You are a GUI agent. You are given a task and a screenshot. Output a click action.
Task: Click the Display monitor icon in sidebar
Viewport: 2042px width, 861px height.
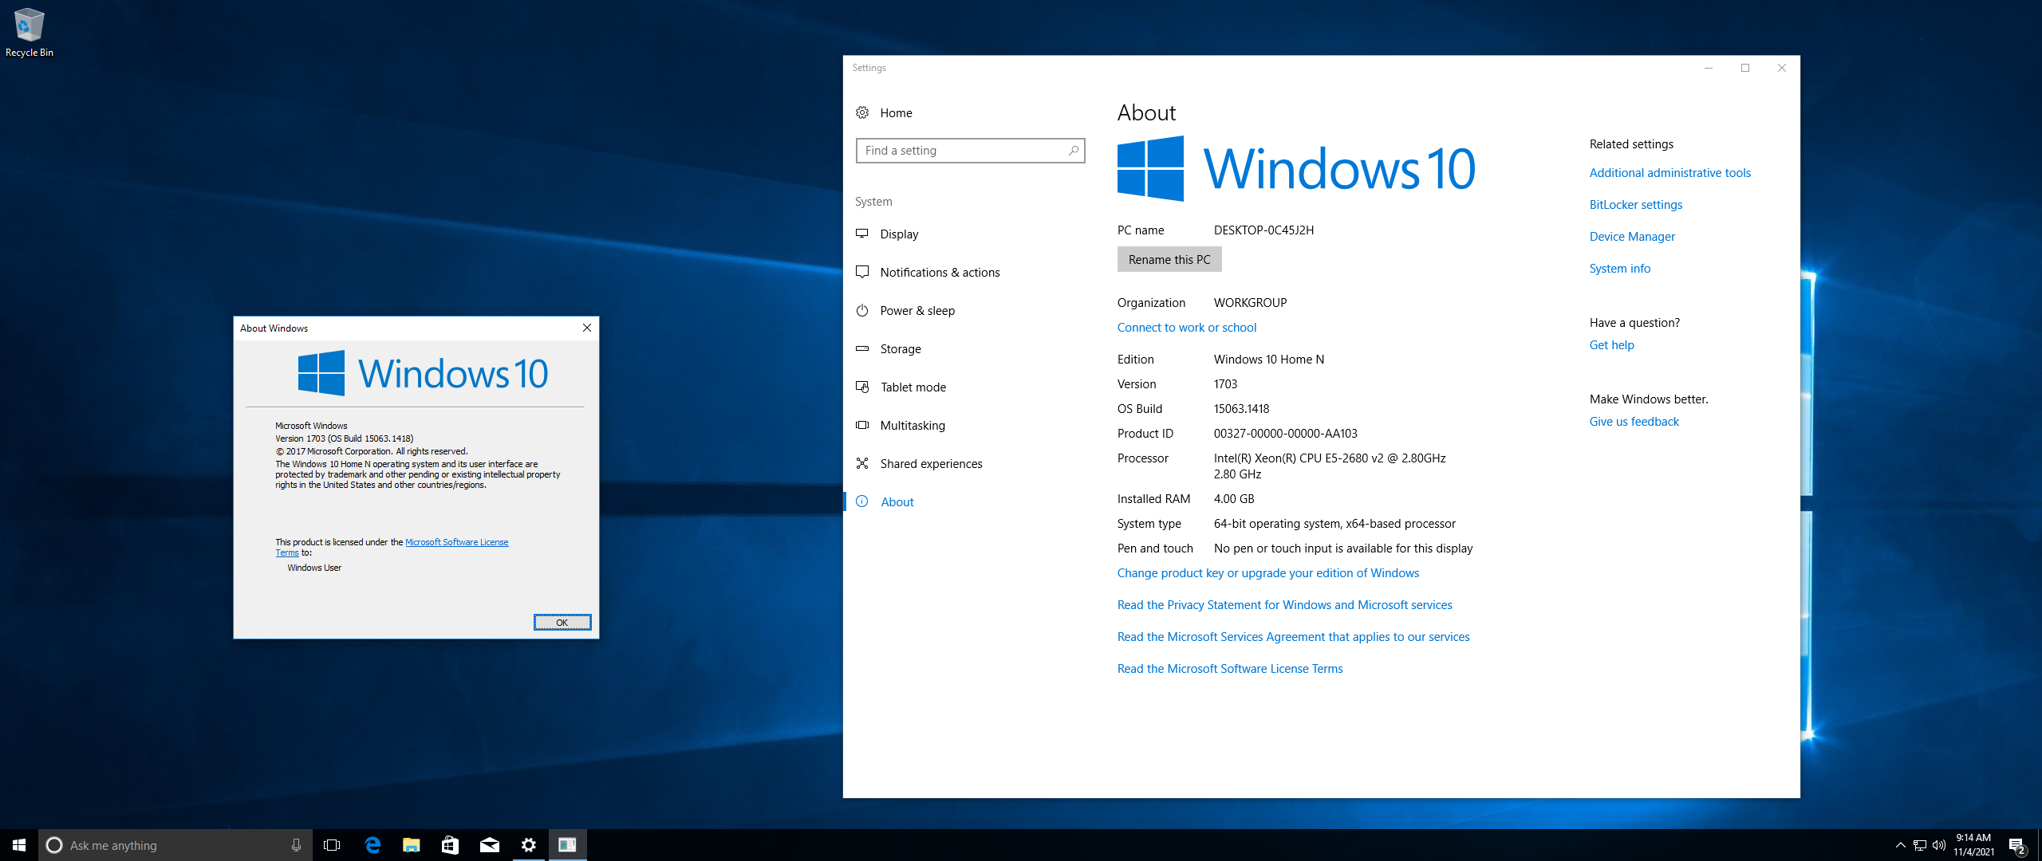coord(862,234)
